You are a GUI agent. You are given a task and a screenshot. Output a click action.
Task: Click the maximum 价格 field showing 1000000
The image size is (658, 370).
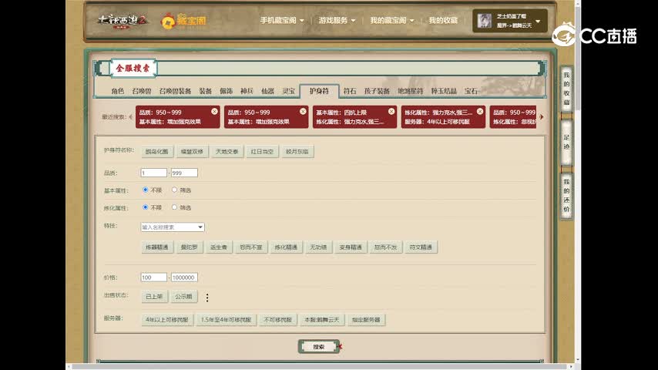tap(184, 277)
